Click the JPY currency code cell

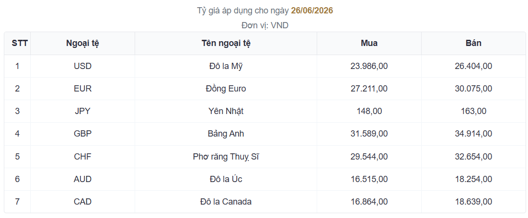pos(82,111)
